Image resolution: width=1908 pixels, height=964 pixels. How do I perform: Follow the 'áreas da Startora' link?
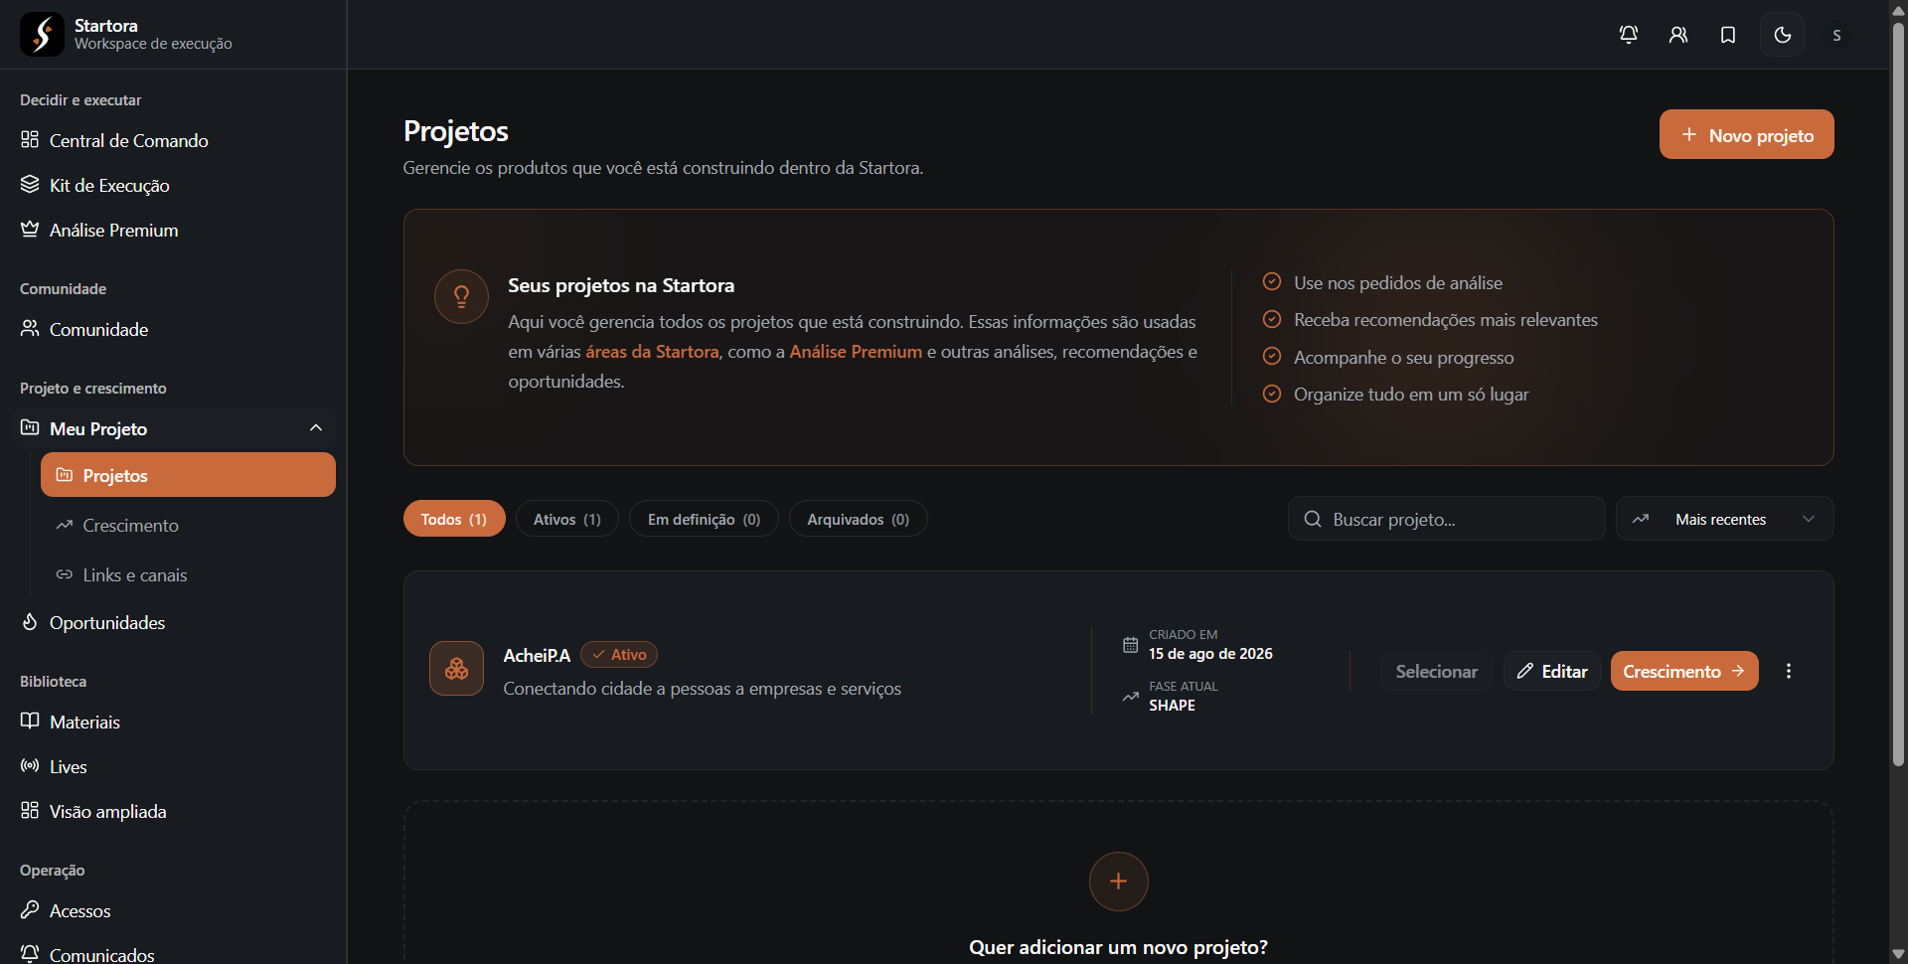(652, 352)
